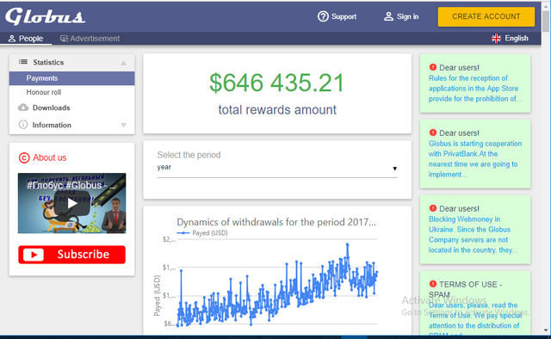551x339 pixels.
Task: Click the Dynamics of withdrawals chart title
Action: [x=276, y=222]
